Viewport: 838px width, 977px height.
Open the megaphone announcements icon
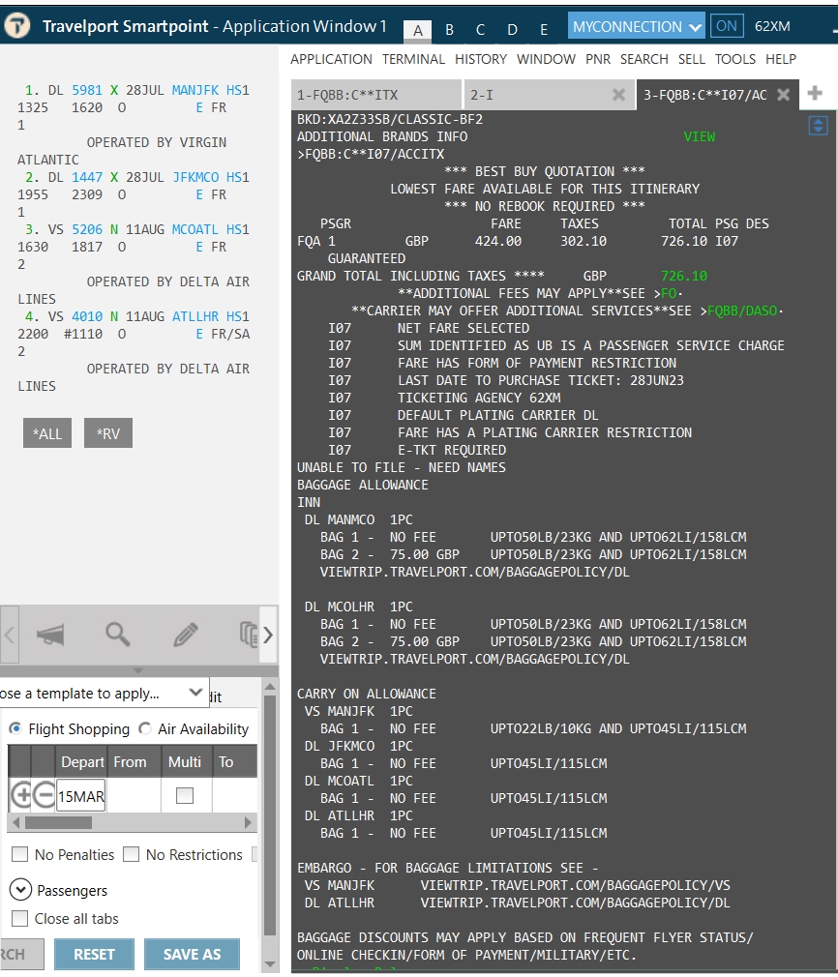pyautogui.click(x=50, y=635)
